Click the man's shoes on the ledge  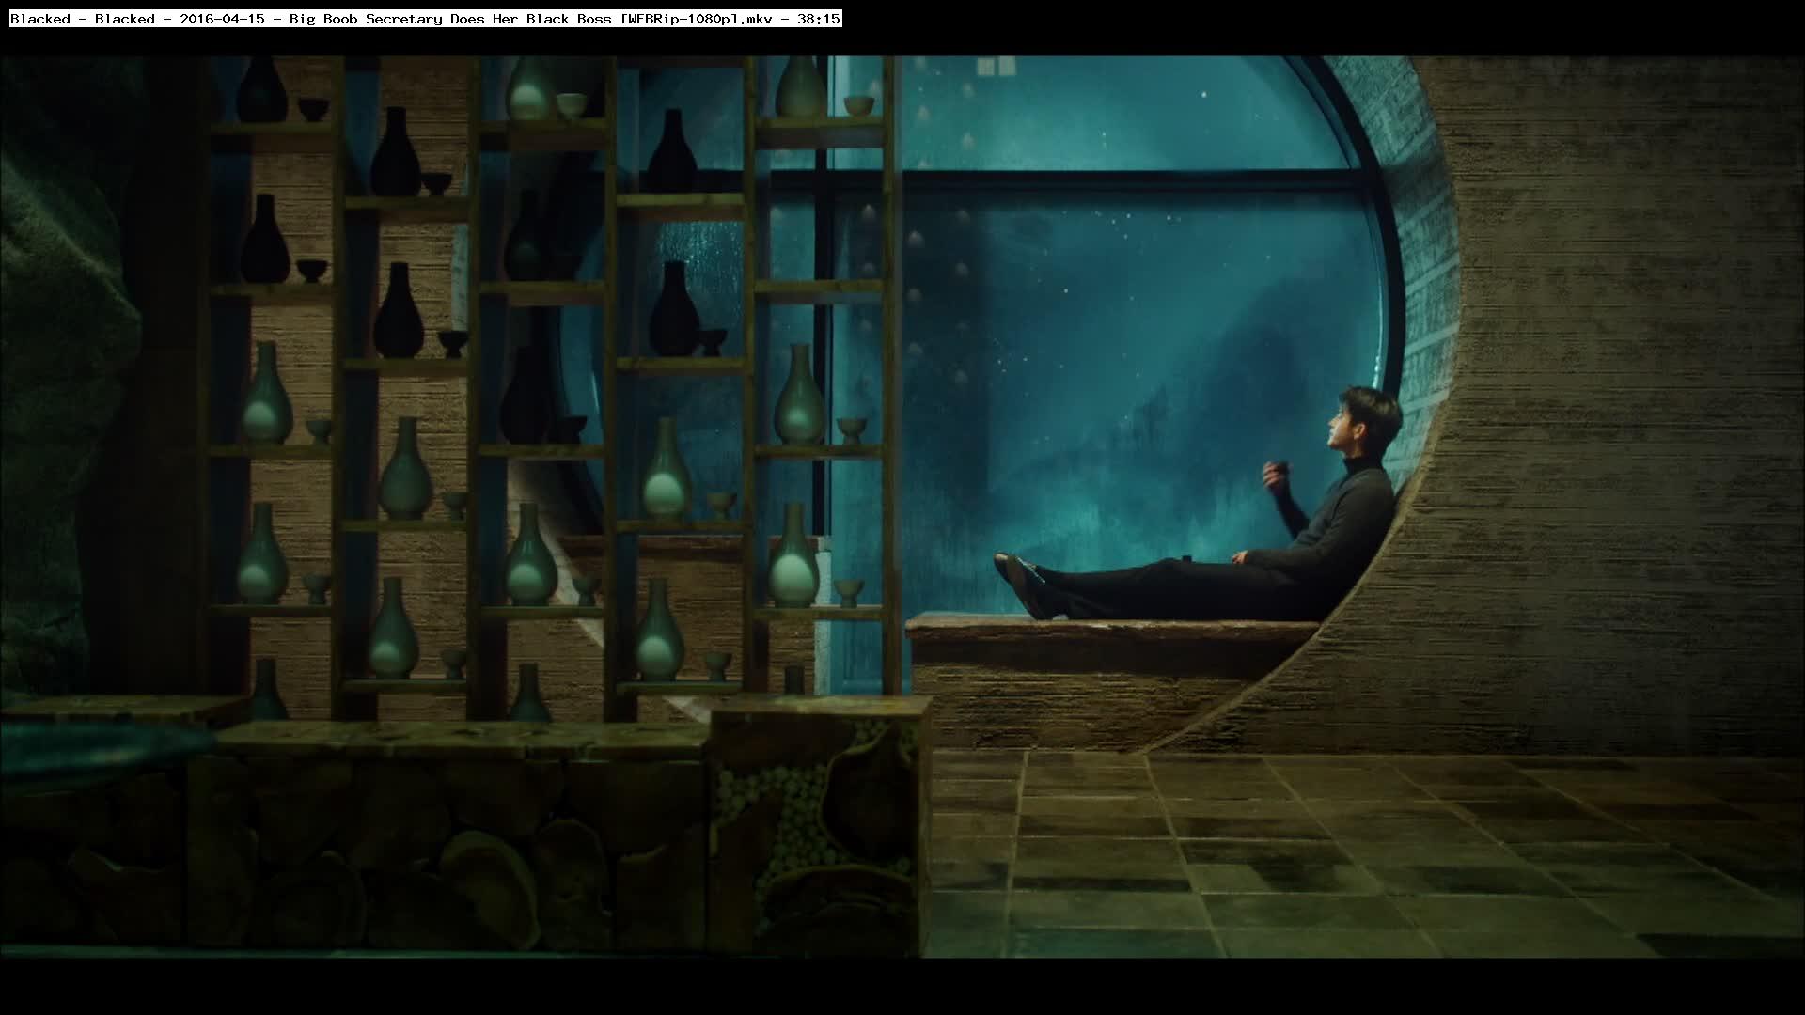pyautogui.click(x=1020, y=578)
